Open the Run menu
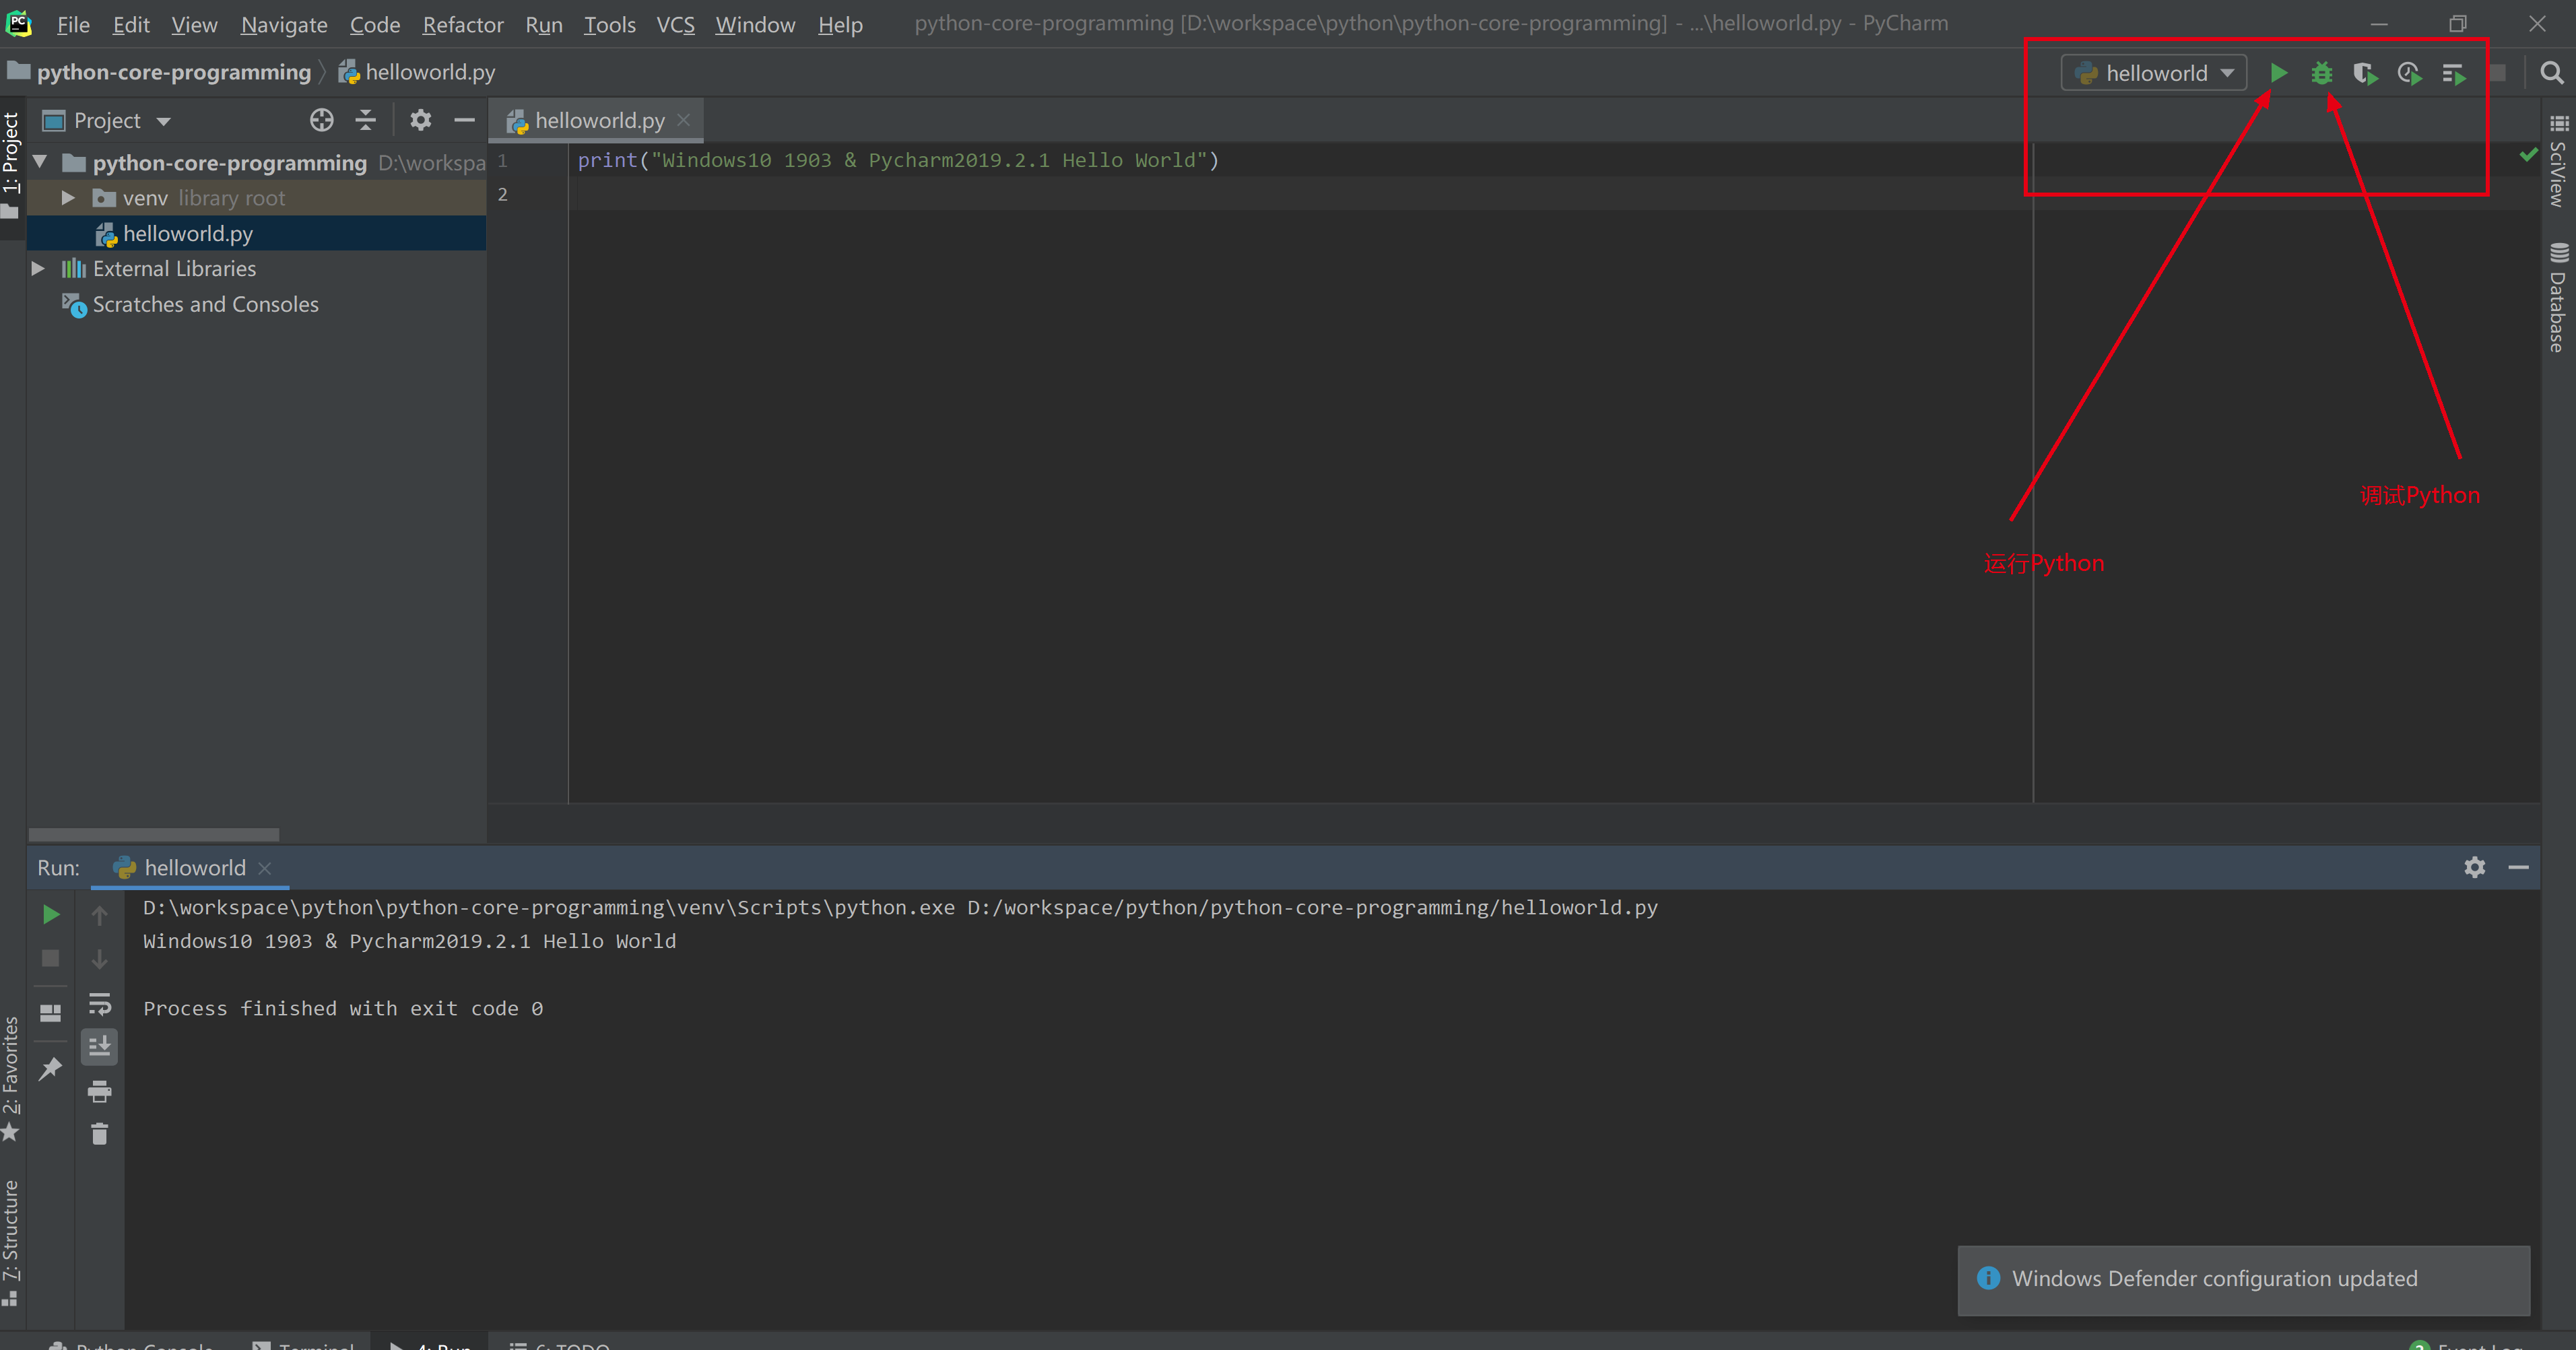 pos(544,24)
